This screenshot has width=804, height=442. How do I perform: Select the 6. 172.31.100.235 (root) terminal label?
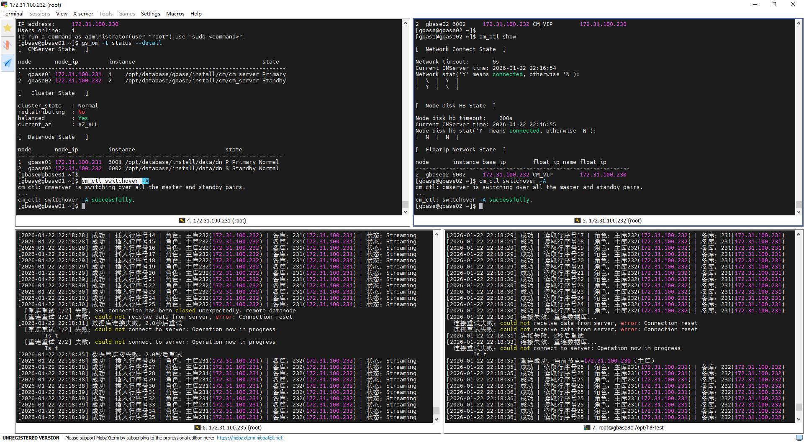tap(232, 427)
